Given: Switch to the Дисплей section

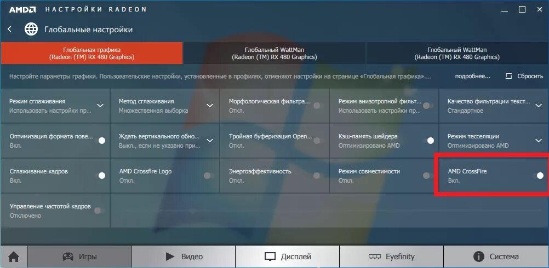Looking at the screenshot, I should tap(287, 257).
